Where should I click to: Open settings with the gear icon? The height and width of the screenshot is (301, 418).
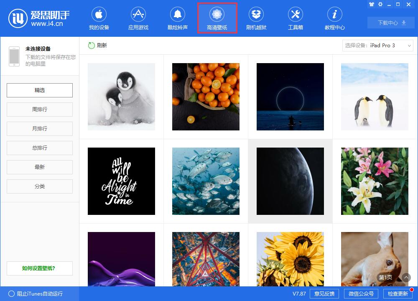(380, 5)
